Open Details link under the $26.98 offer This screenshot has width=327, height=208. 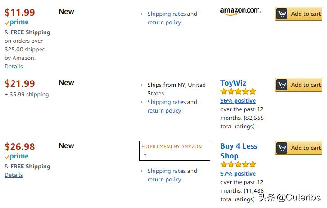(x=14, y=175)
